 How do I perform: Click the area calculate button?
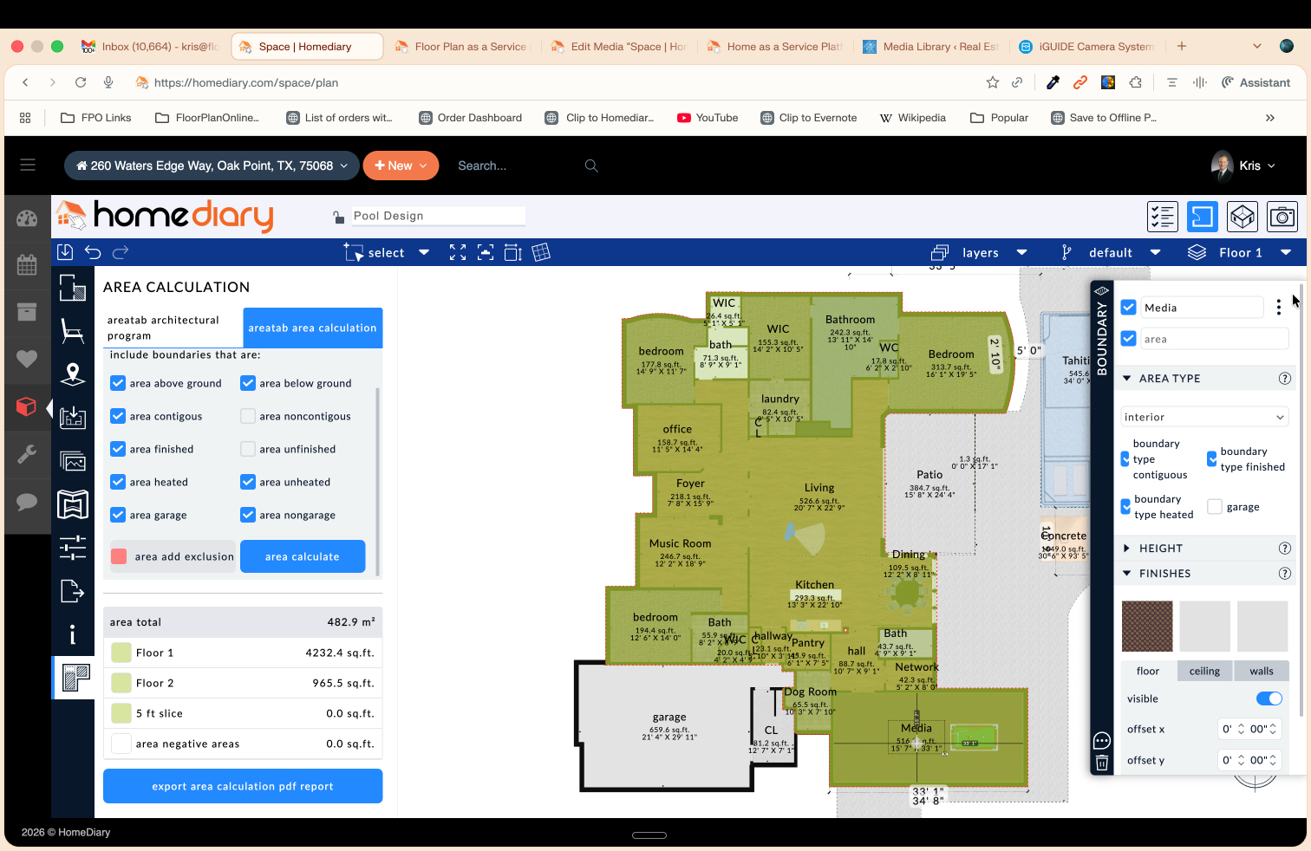[303, 556]
